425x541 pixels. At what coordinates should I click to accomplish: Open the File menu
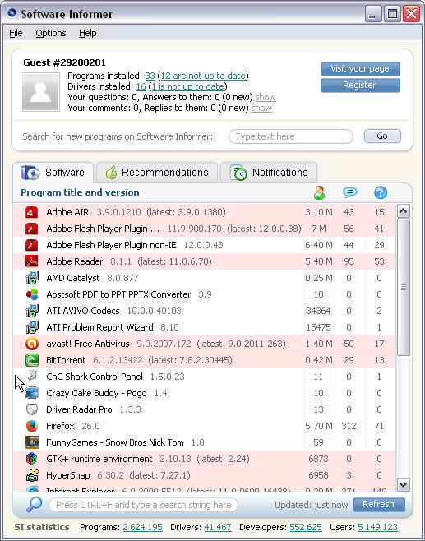pyautogui.click(x=16, y=33)
